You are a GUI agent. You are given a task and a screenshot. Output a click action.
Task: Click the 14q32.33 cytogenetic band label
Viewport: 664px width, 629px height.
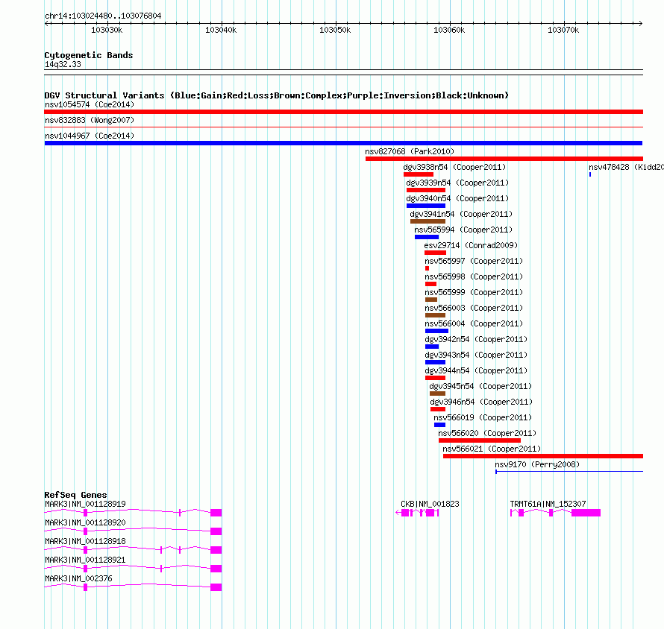[x=63, y=64]
